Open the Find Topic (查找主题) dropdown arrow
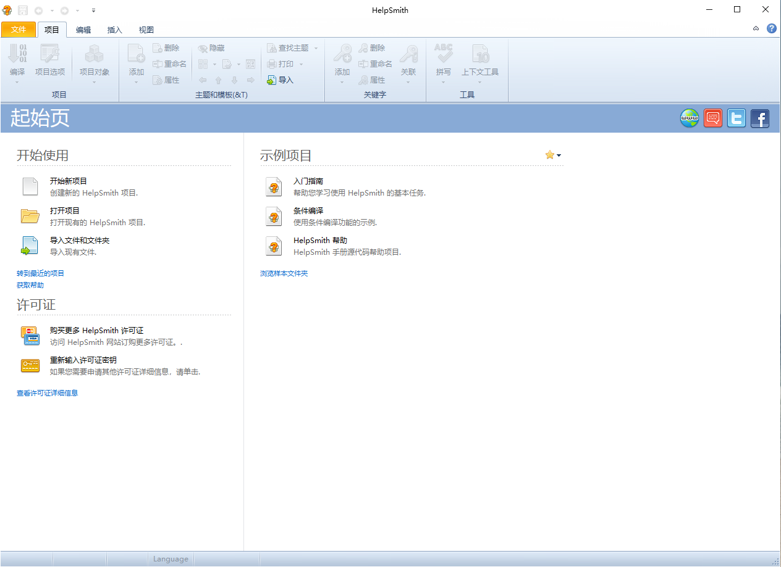This screenshot has height=567, width=781. (316, 48)
